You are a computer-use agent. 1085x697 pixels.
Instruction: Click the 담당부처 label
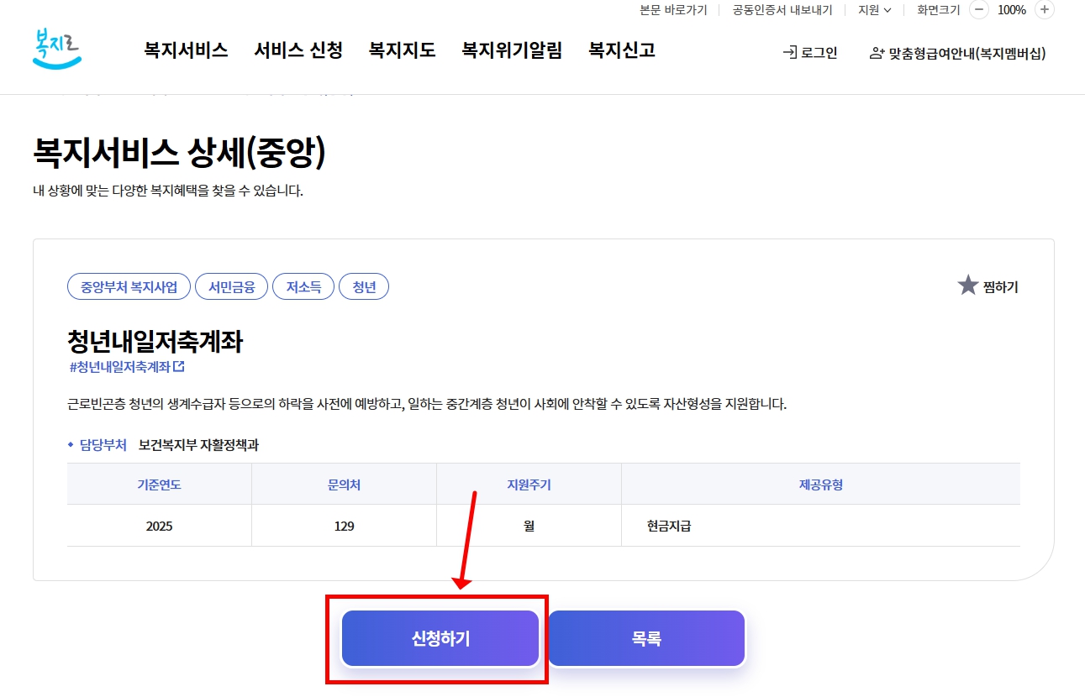point(103,445)
